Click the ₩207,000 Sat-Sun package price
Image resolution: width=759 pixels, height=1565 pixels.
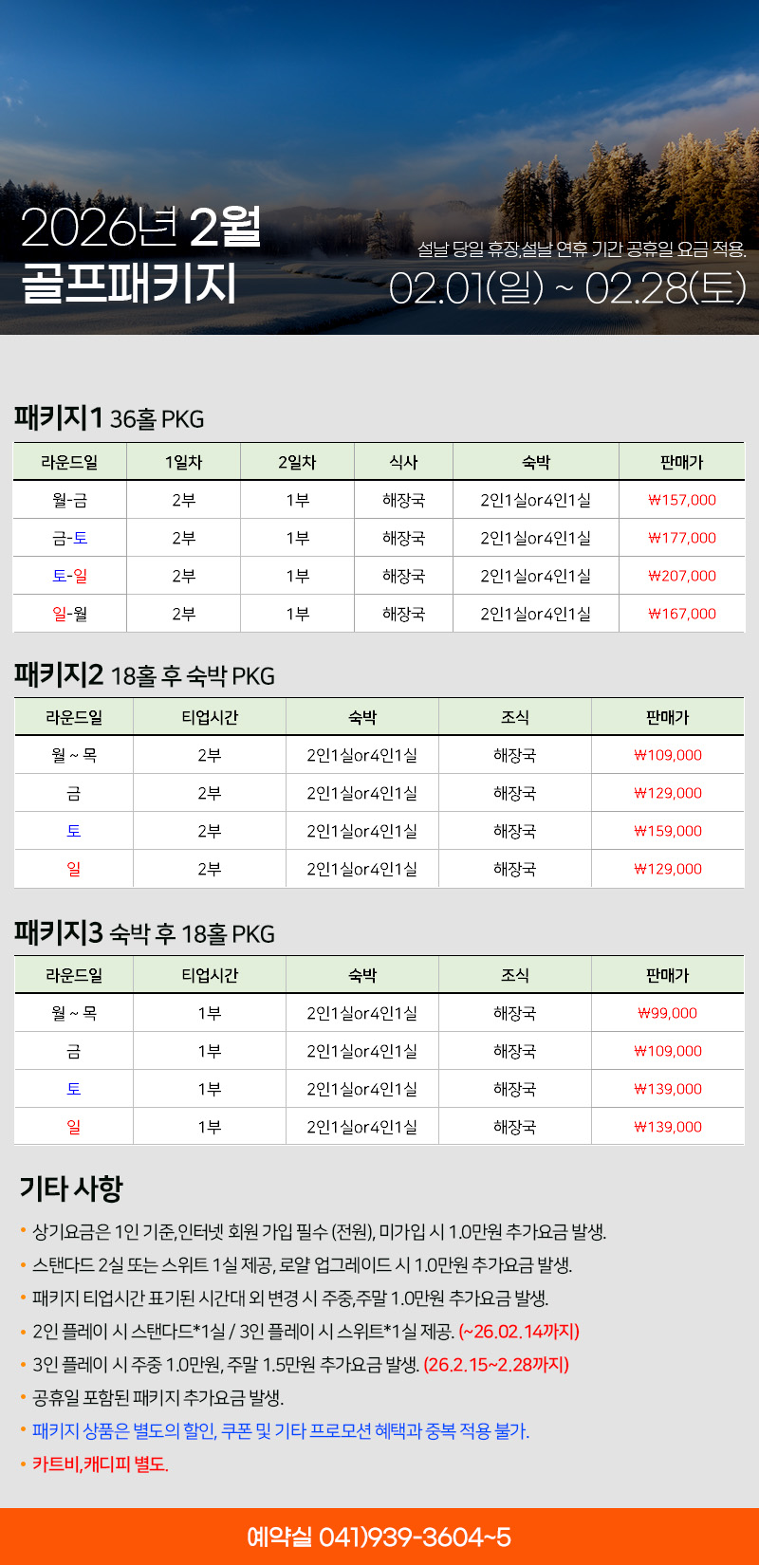point(682,576)
